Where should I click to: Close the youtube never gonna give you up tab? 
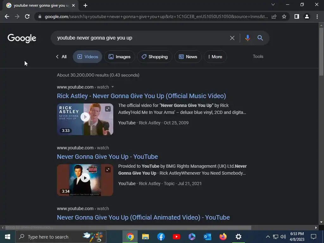[73, 6]
